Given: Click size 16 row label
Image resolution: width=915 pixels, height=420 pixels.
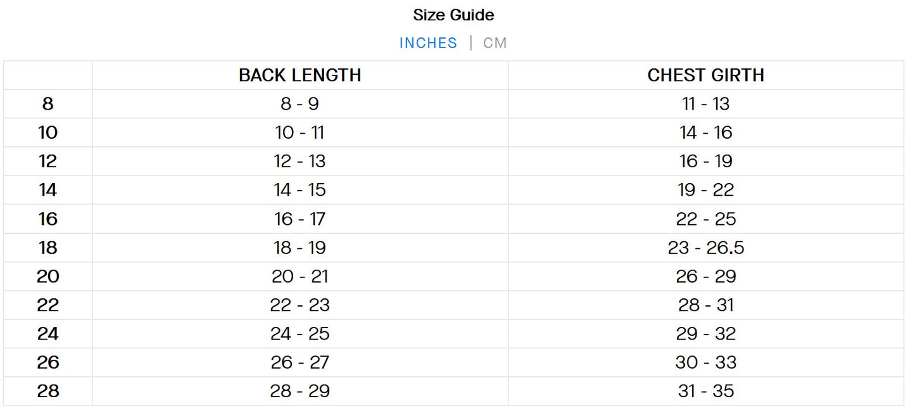Looking at the screenshot, I should [x=48, y=219].
